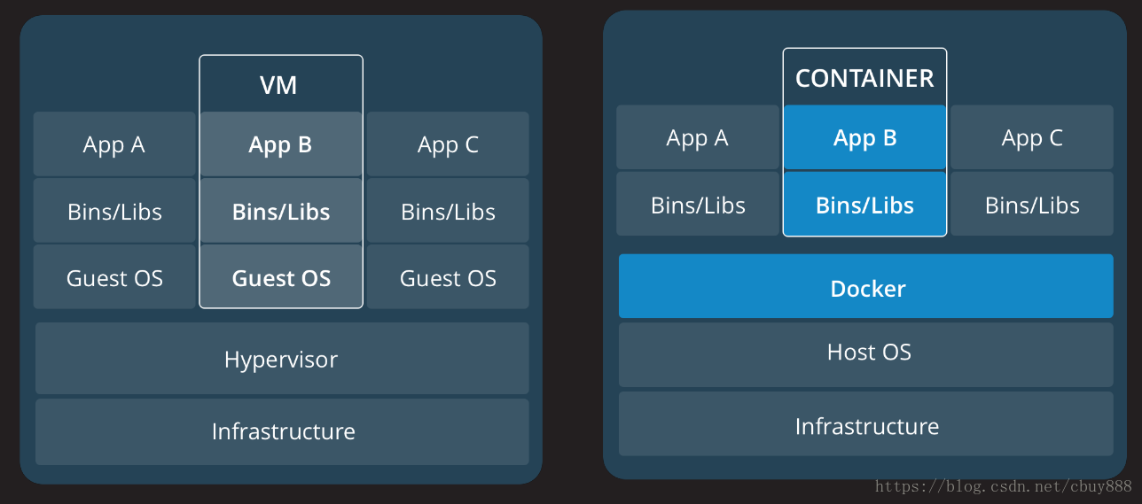Click Bins/Libs under App C in the VM diagram
Image resolution: width=1142 pixels, height=504 pixels.
[x=448, y=211]
